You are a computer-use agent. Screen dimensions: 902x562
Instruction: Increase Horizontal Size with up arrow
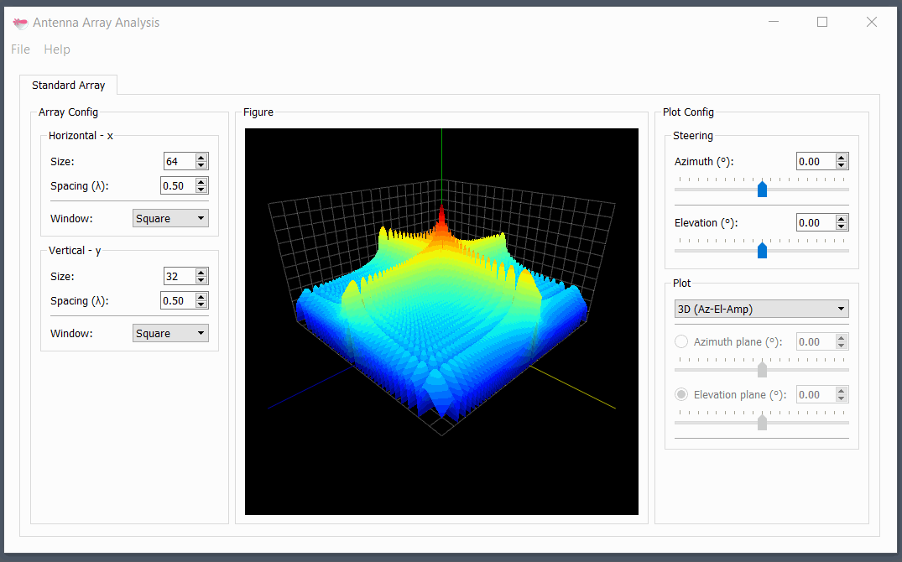point(201,158)
